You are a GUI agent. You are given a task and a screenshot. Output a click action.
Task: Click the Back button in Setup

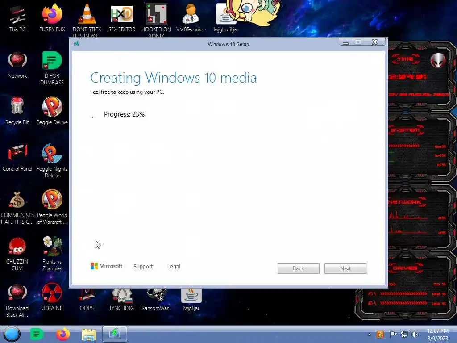299,268
